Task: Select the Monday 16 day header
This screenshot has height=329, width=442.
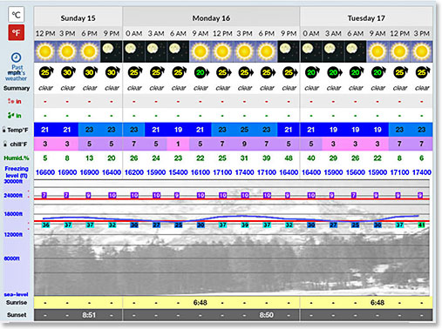Action: coord(211,18)
